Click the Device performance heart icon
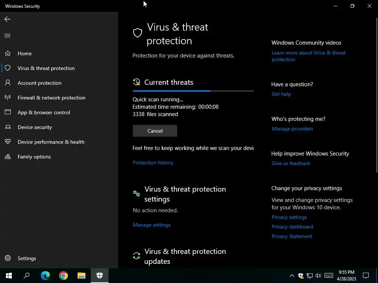 point(8,141)
